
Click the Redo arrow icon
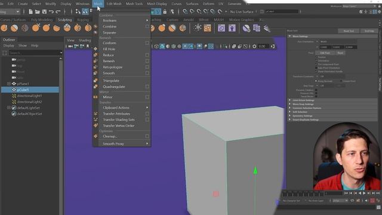pos(58,11)
